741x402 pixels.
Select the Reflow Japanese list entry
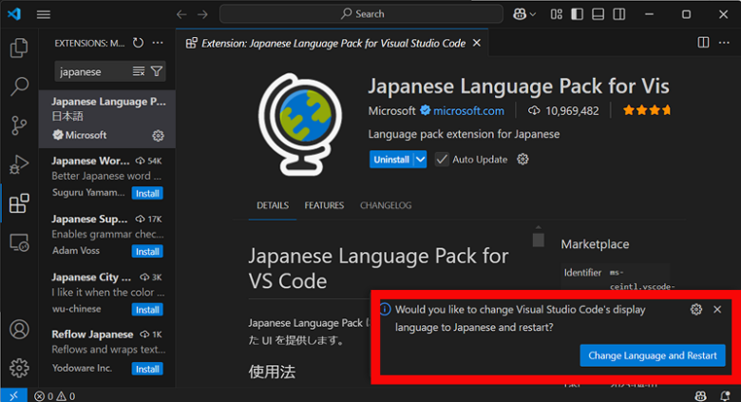tap(107, 352)
